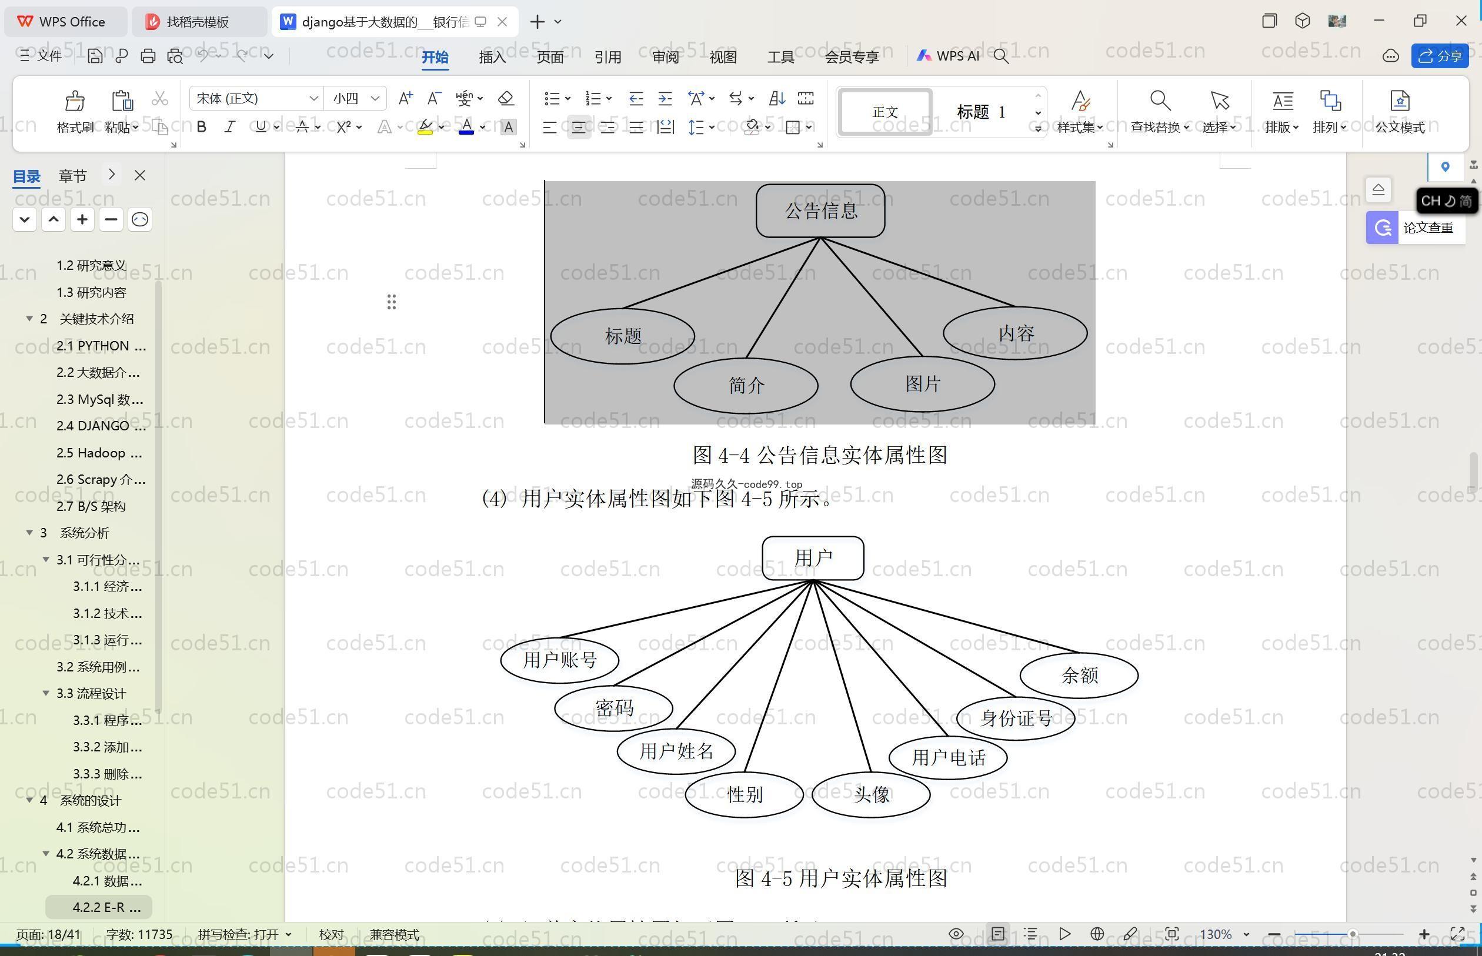Viewport: 1482px width, 956px height.
Task: Toggle Italic formatting
Action: pyautogui.click(x=230, y=127)
